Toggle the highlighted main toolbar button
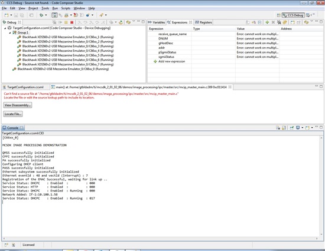Image resolution: width=325 pixels, height=251 pixels. point(54,15)
